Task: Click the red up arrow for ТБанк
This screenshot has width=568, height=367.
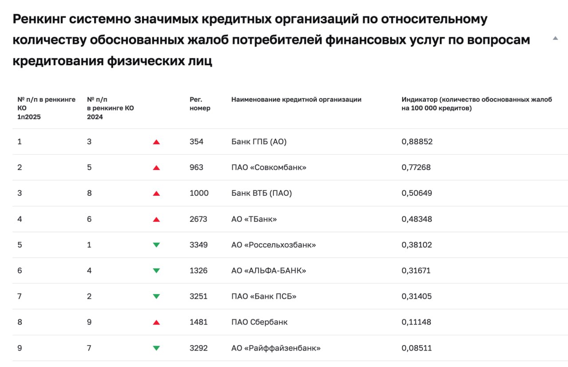Action: pyautogui.click(x=156, y=219)
